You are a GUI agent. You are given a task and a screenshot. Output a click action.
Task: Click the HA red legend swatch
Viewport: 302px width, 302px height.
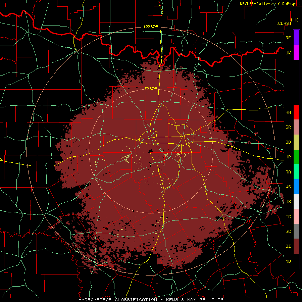[x=296, y=112]
